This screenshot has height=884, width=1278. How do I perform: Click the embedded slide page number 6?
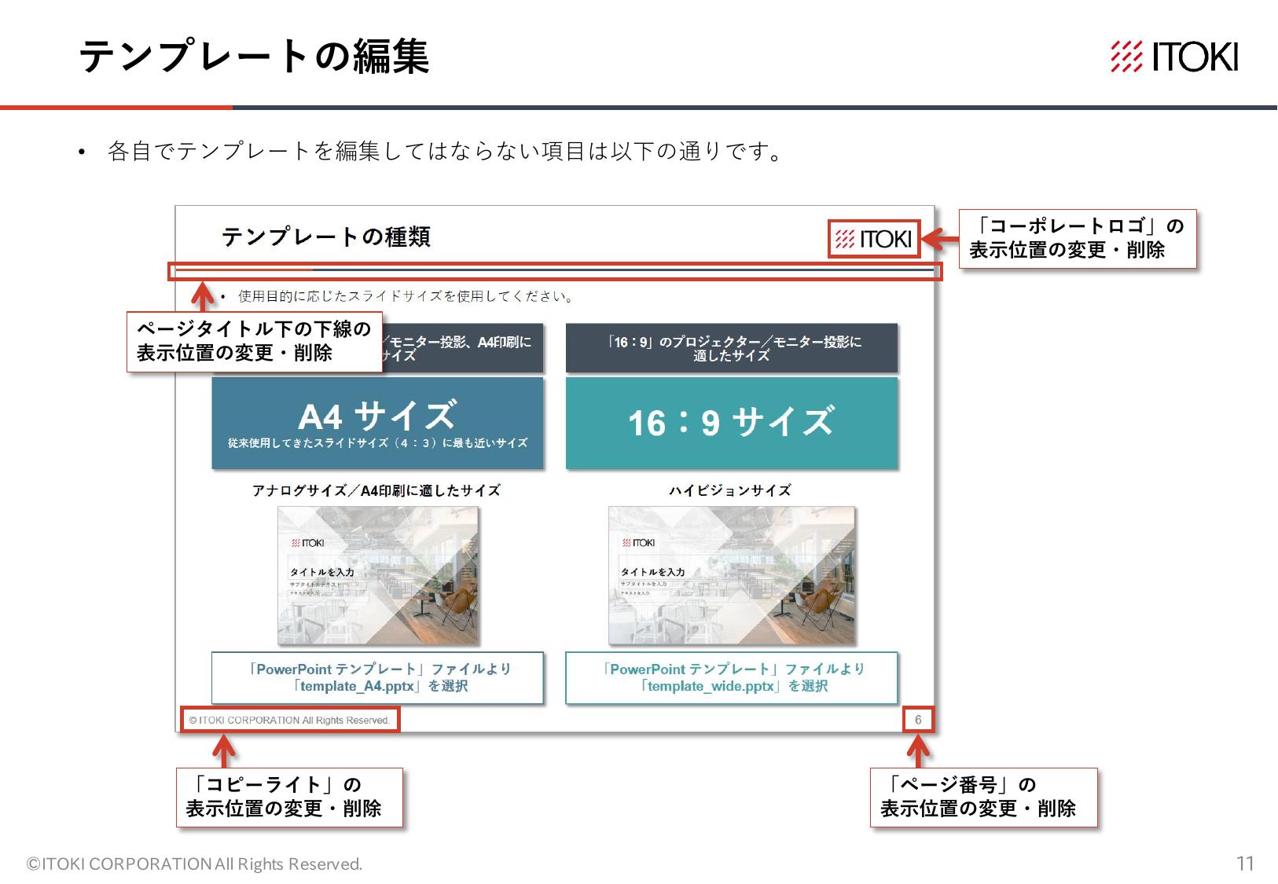tap(918, 720)
